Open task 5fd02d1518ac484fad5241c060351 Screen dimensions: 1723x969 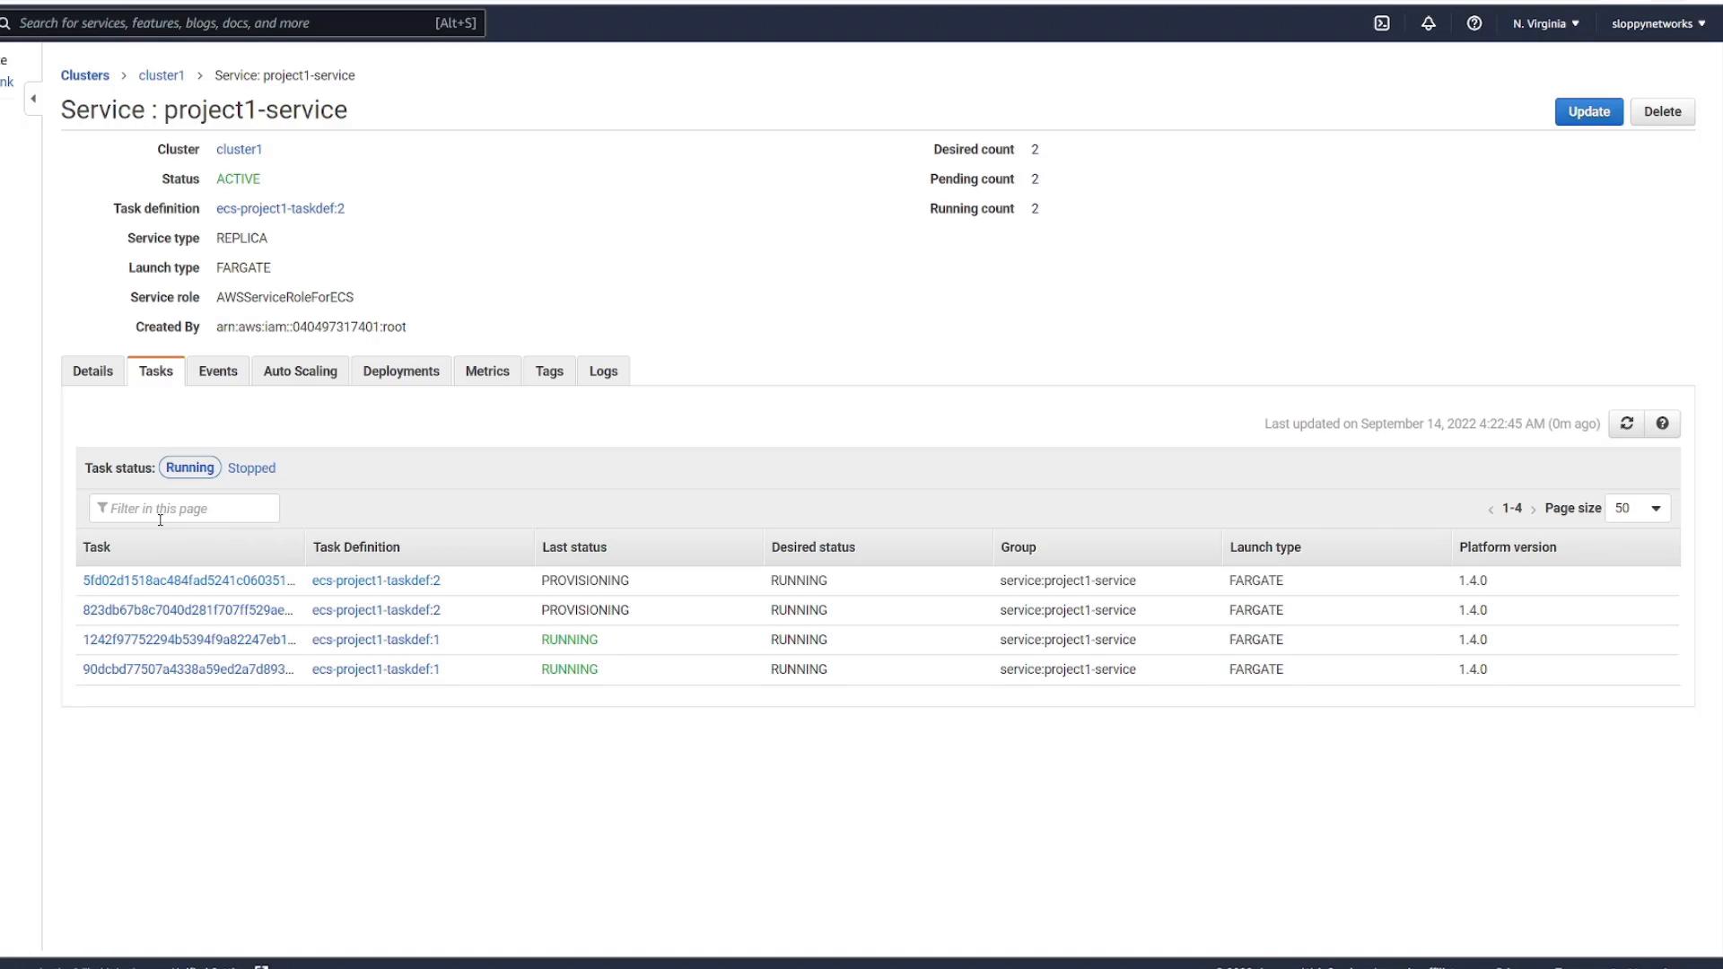(x=188, y=581)
